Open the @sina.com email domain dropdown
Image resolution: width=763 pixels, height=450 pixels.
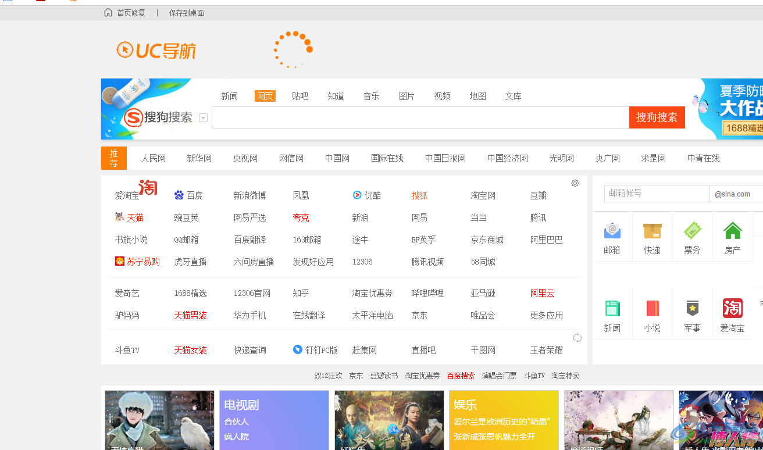[736, 194]
